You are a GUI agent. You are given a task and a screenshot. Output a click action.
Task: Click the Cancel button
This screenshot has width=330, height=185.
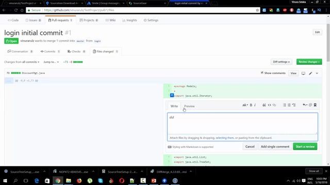(x=250, y=146)
